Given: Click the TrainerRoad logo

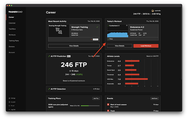Looking at the screenshot, I should click(x=15, y=12).
